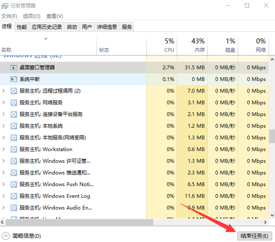Viewport: 275px width, 242px height.
Task: Click the 简略信息 collapse arrow icon
Action: click(x=6, y=236)
